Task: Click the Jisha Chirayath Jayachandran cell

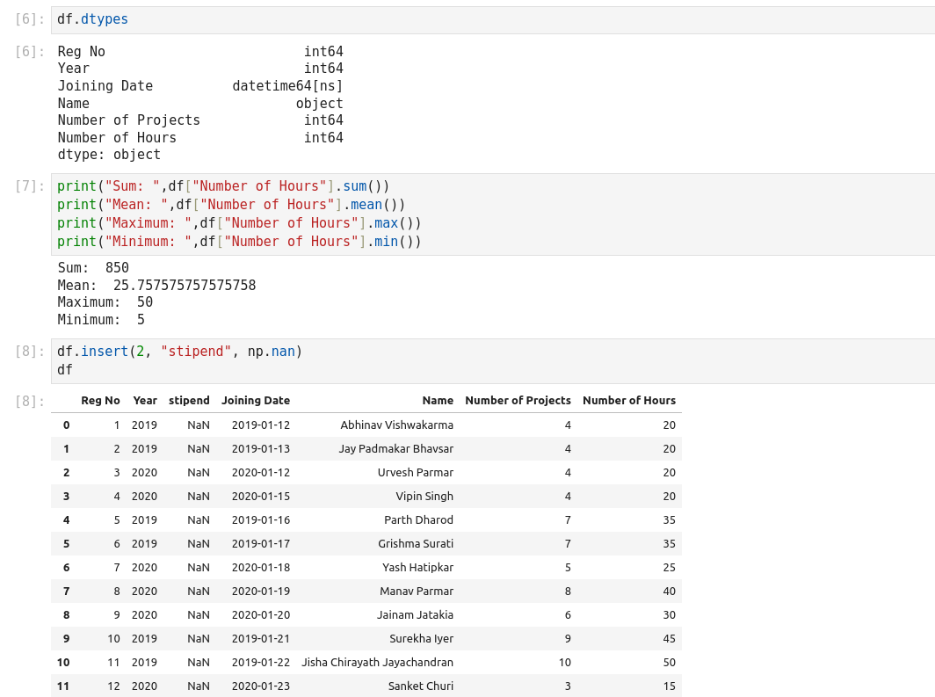Action: 377,663
